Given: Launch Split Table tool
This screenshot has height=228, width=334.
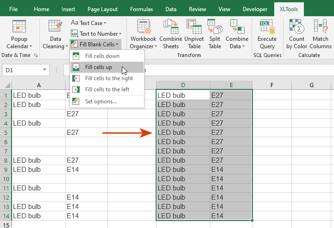Looking at the screenshot, I should (x=214, y=34).
